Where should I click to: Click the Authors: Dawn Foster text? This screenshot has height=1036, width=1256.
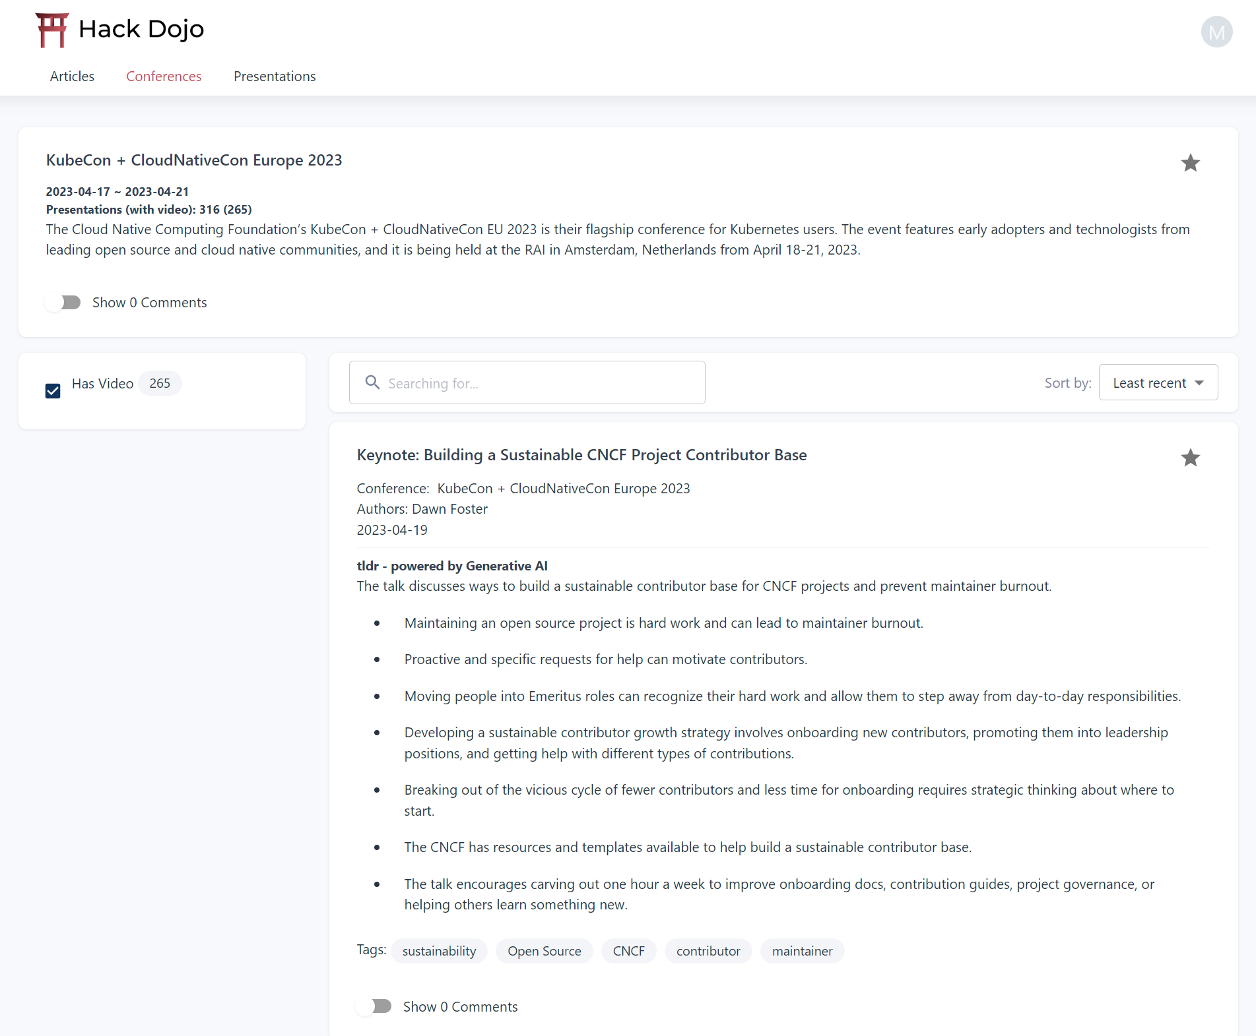(422, 509)
